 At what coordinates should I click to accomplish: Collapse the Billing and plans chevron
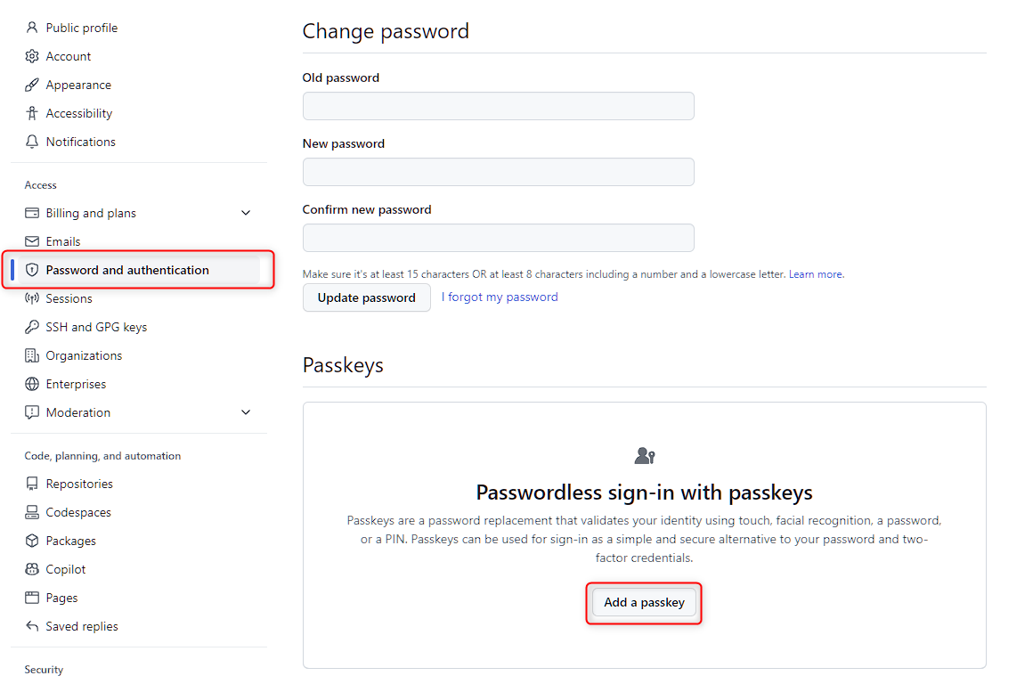click(246, 213)
